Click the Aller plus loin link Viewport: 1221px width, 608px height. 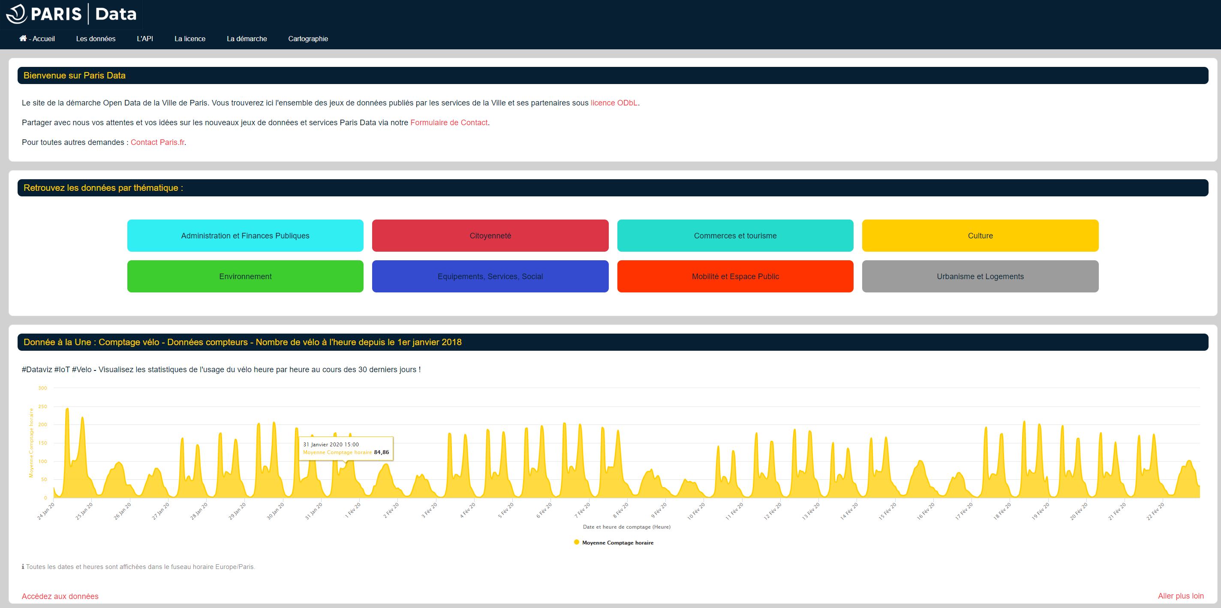pos(1181,596)
